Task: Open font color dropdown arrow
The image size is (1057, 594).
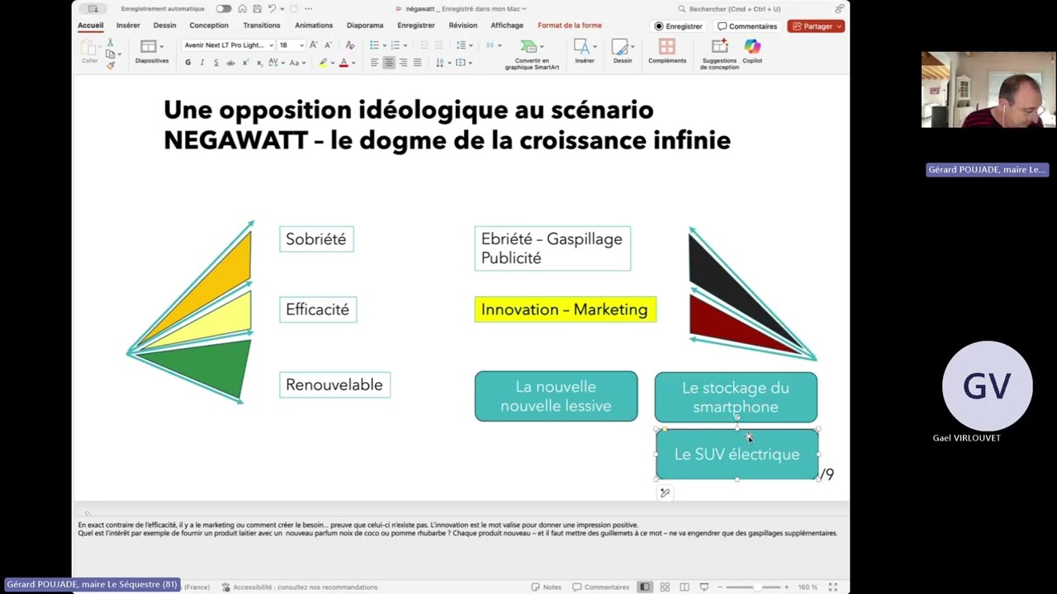Action: coord(353,63)
